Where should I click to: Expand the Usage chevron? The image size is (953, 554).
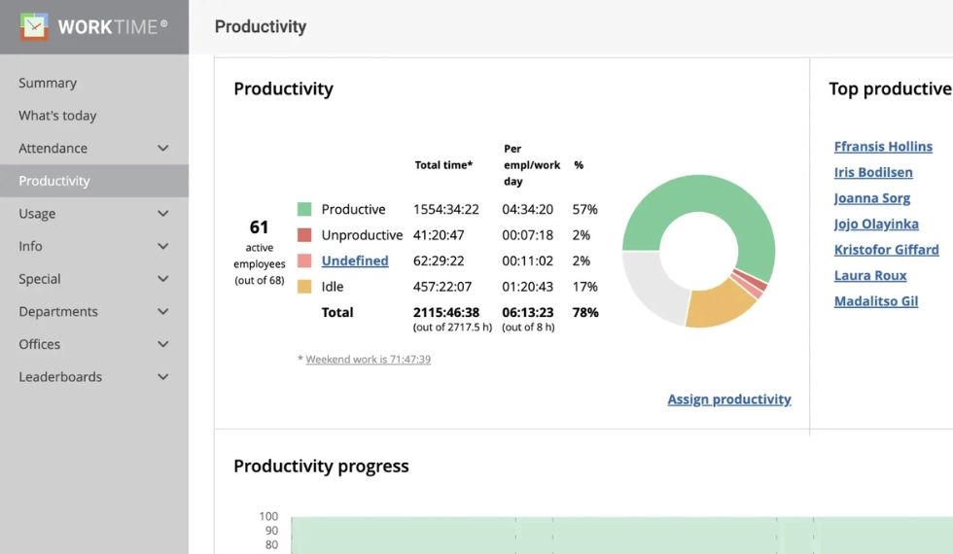[163, 213]
